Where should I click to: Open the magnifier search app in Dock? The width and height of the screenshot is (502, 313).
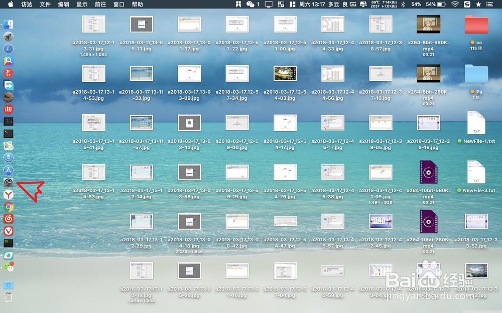[x=9, y=61]
